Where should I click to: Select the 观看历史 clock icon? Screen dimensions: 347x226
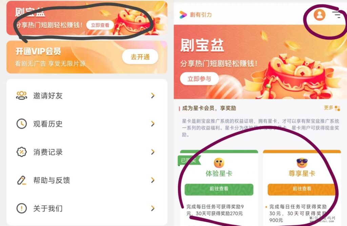21,124
